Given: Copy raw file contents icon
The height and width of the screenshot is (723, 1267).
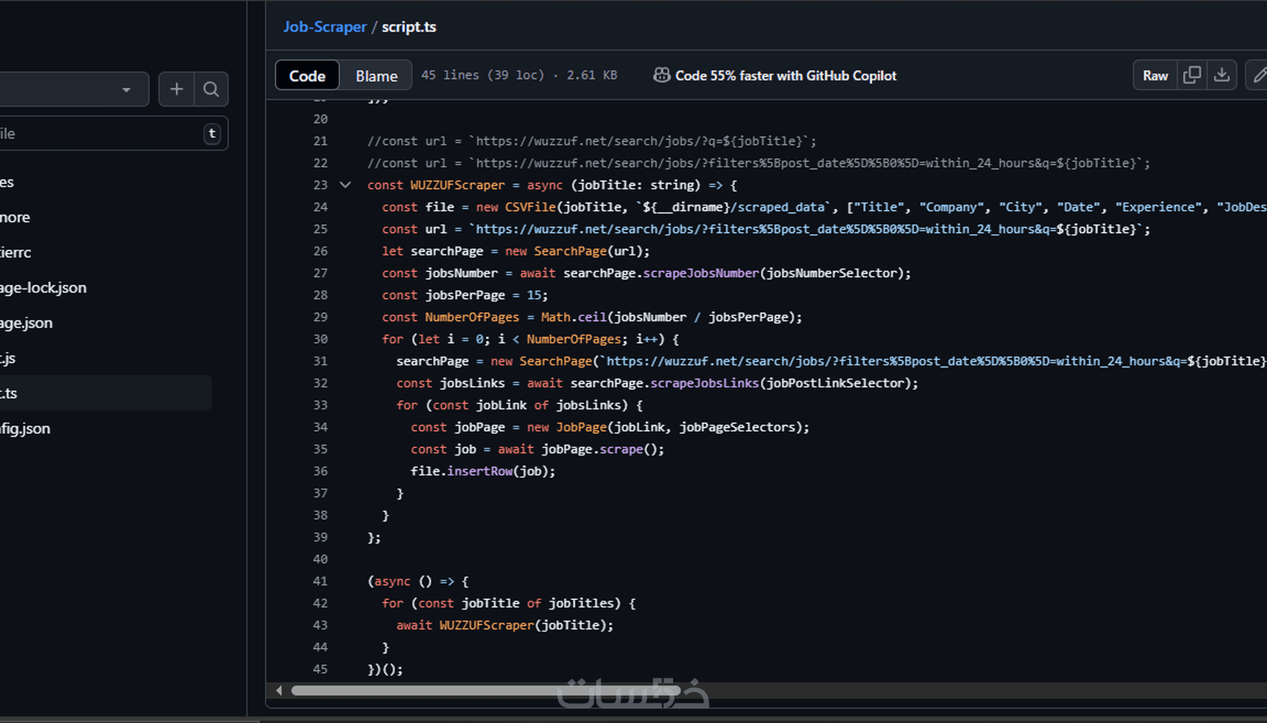Looking at the screenshot, I should (x=1192, y=75).
